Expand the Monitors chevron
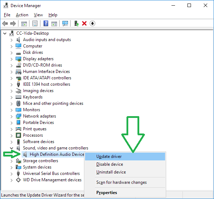This screenshot has width=214, height=199. coord(12,110)
